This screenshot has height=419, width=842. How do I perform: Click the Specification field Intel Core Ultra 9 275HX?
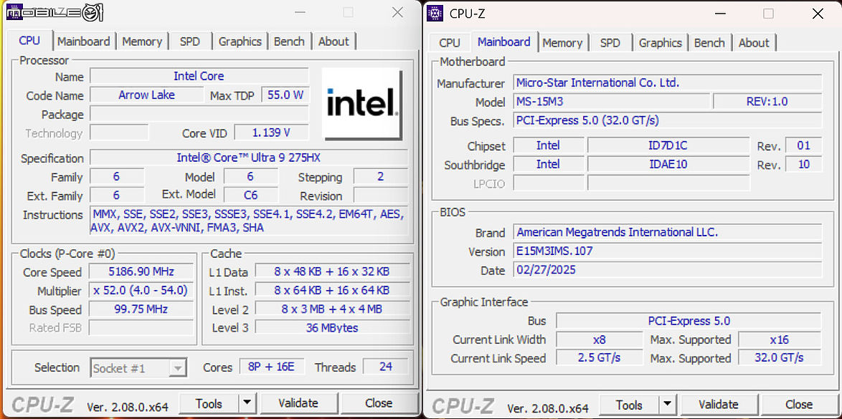pyautogui.click(x=249, y=158)
